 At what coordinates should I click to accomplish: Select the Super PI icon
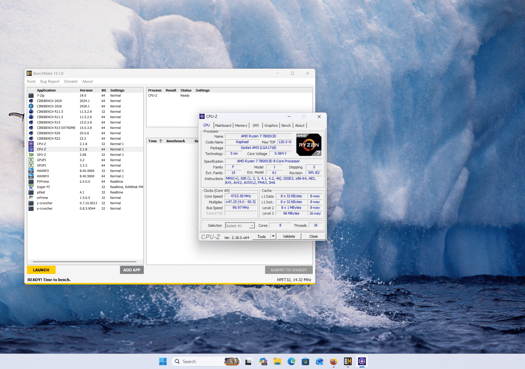tap(31, 187)
